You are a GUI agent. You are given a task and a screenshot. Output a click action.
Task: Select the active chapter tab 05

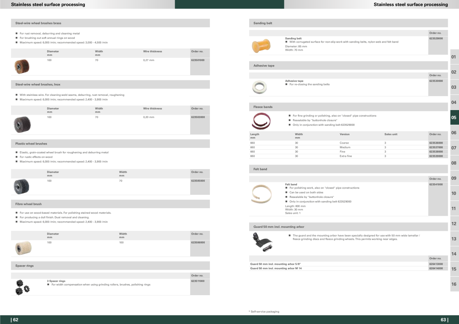coord(454,118)
